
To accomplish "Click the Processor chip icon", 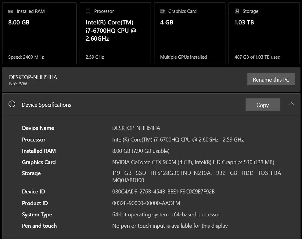I will pos(88,11).
